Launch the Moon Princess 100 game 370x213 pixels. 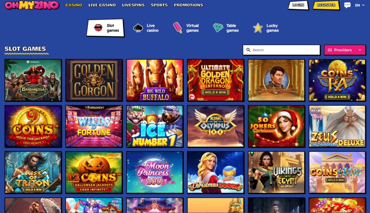155,172
